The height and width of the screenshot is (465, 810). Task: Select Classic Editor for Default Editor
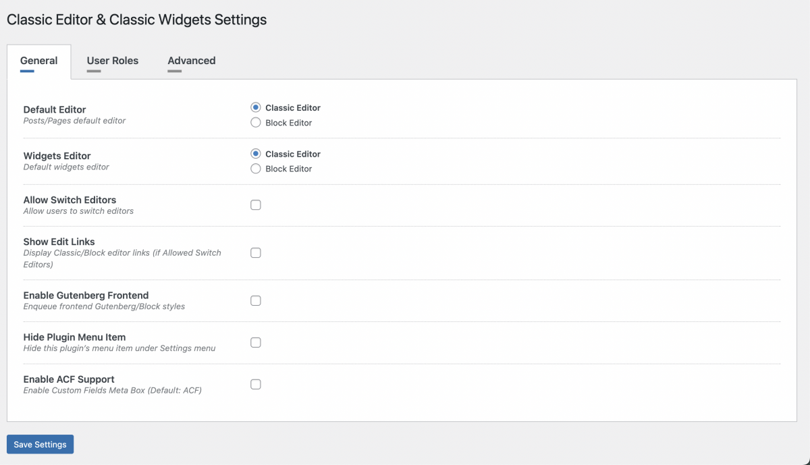point(255,107)
